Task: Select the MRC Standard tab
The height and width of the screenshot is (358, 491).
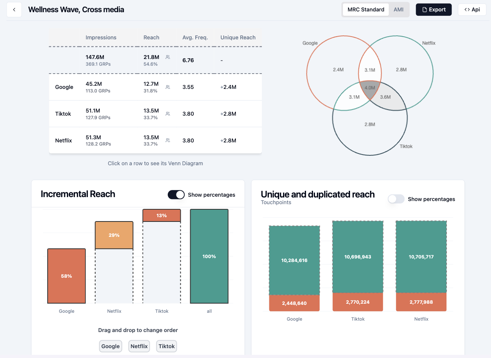Action: 365,9
